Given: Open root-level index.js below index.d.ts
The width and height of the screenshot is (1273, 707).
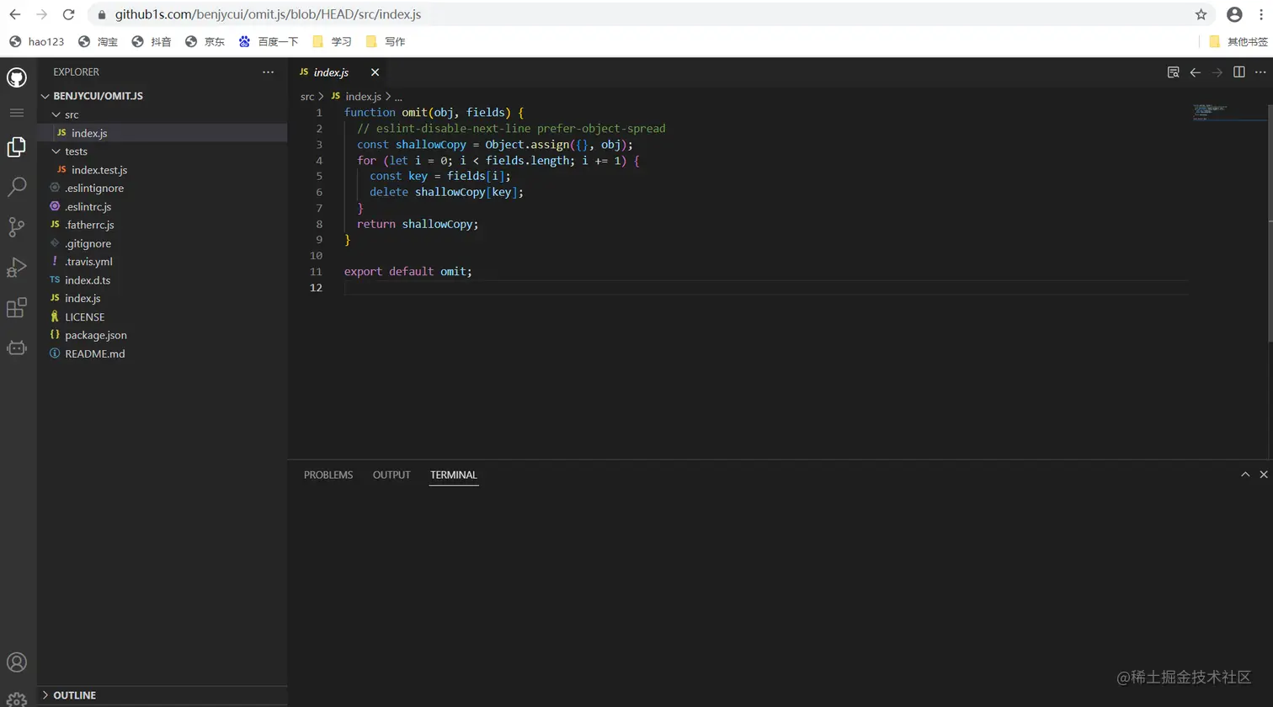Looking at the screenshot, I should [x=162, y=299].
